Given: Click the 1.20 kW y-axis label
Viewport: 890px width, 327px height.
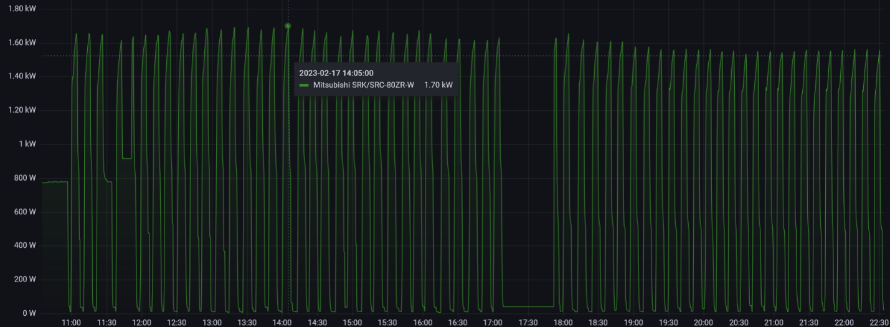Looking at the screenshot, I should point(22,110).
